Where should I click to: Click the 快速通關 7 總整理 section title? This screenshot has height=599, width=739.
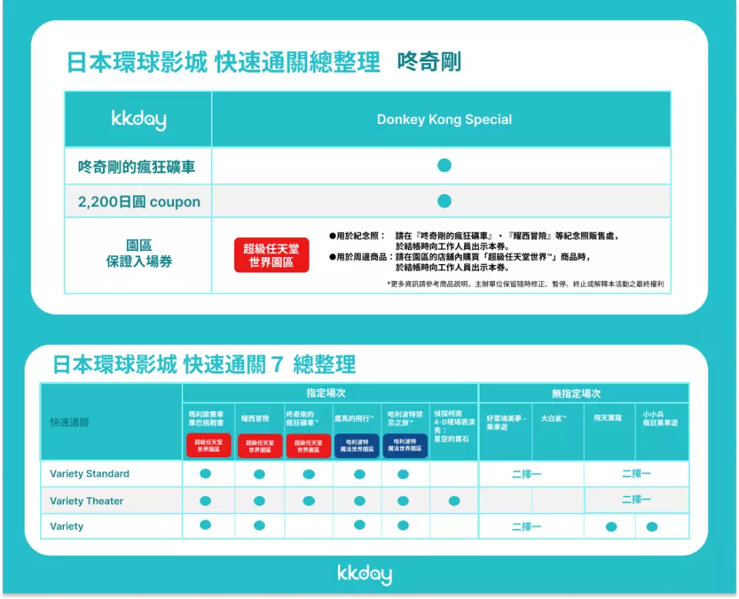[204, 364]
